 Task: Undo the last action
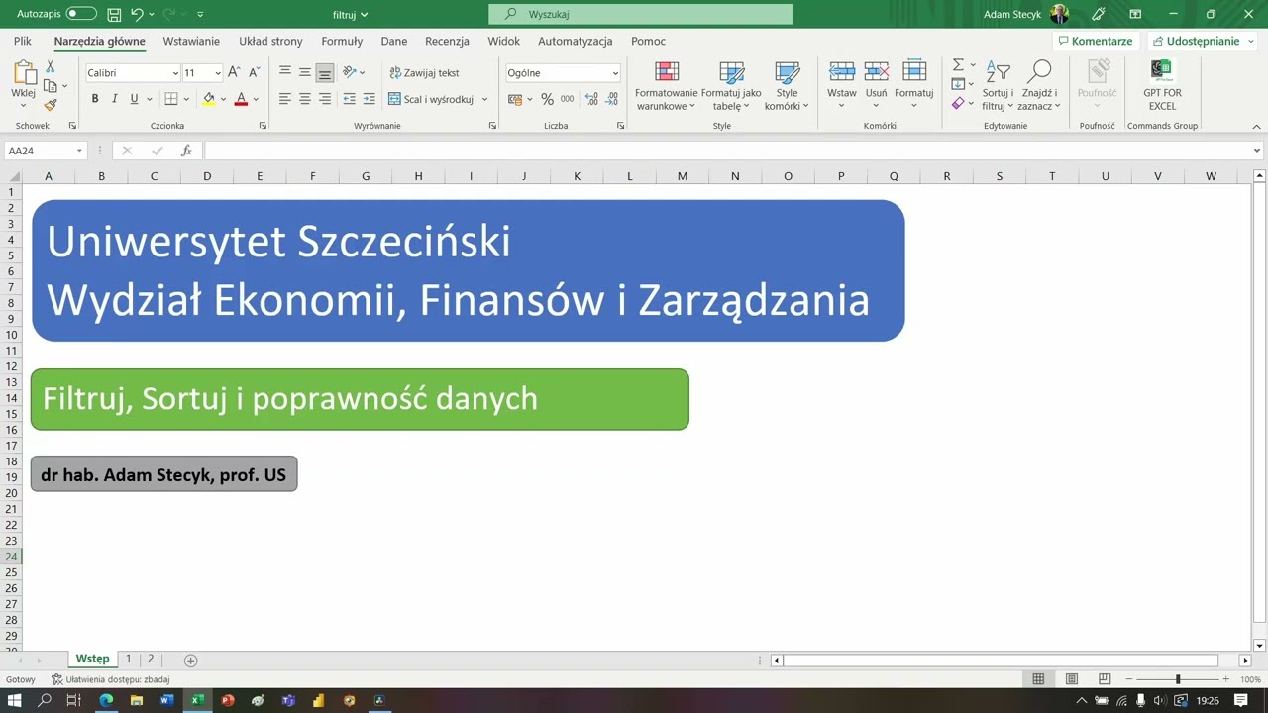pos(137,14)
